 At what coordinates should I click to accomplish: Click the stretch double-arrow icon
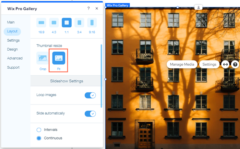point(225,64)
